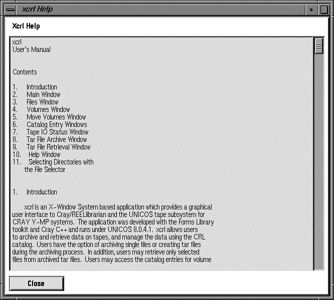Click the line starting 'xcrl is an X-Window System'
Viewport: 334px width, 300px height.
click(118, 207)
